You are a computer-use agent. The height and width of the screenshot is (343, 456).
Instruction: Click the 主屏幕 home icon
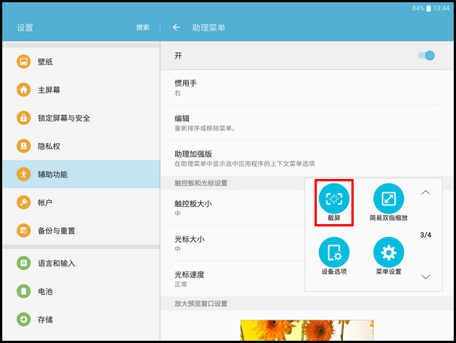(x=23, y=90)
